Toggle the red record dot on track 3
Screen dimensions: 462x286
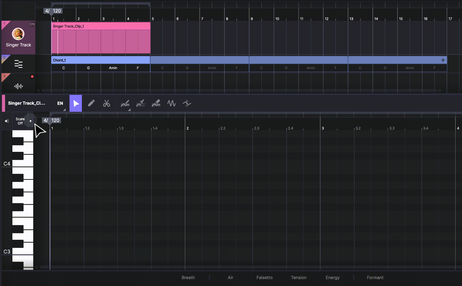[32, 77]
